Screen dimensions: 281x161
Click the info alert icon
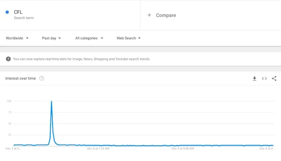click(8, 59)
